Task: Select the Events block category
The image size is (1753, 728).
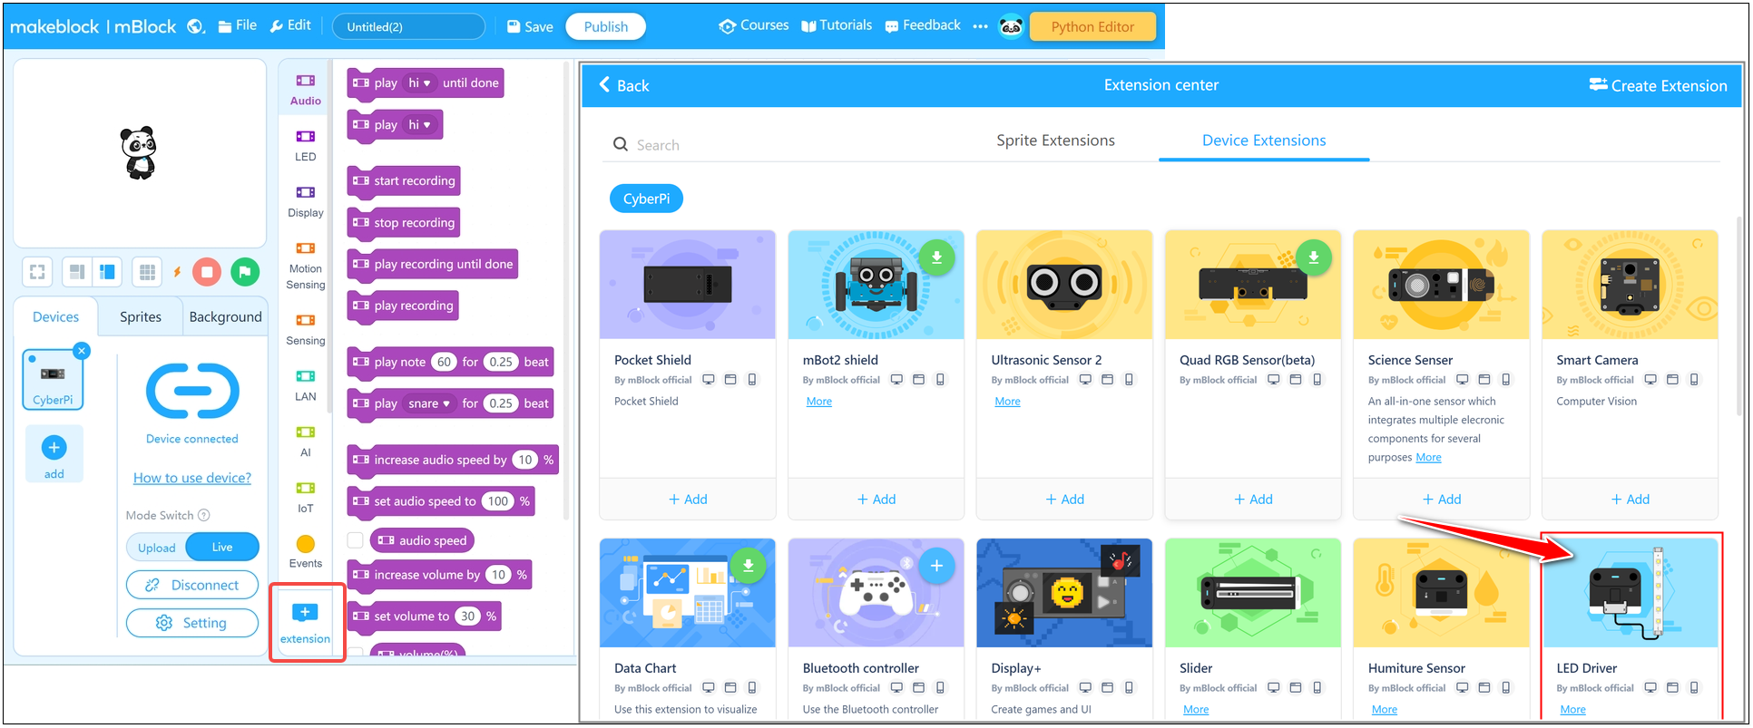Action: click(306, 551)
